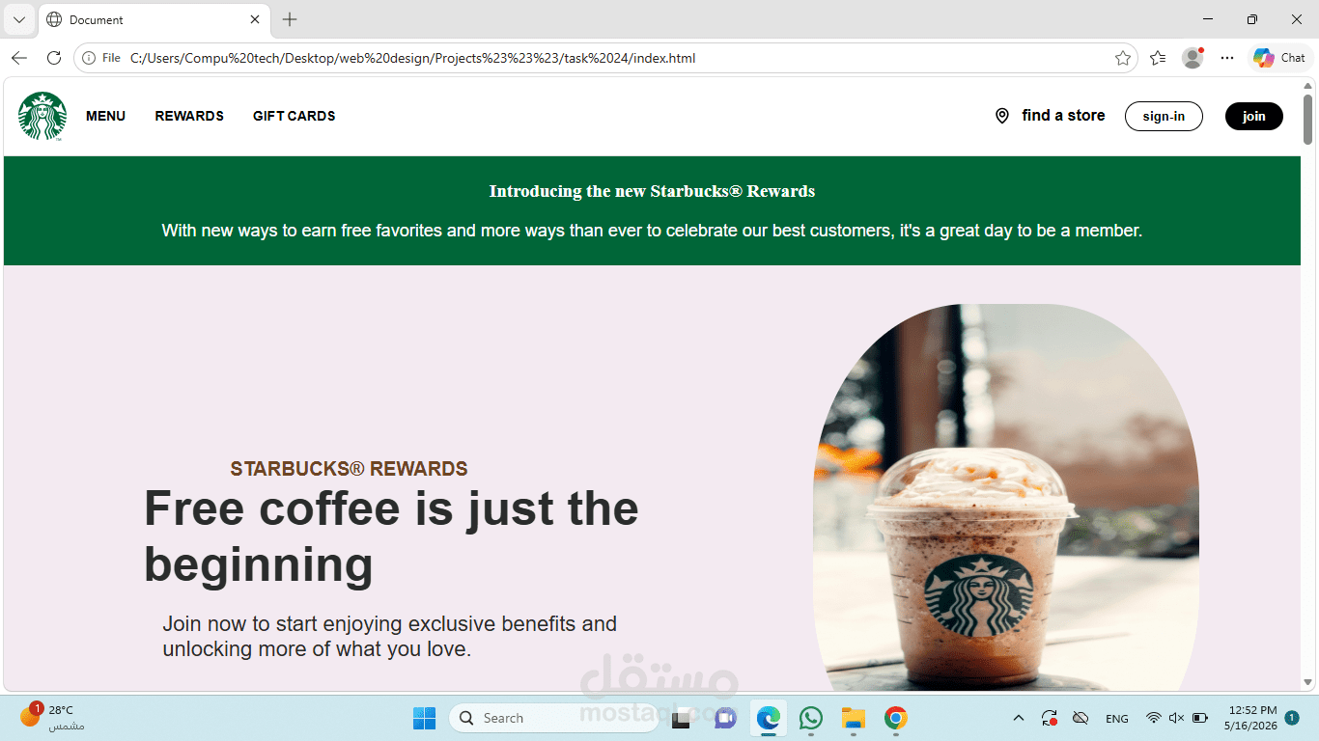
Task: Open Google Chrome from the taskbar
Action: coord(896,718)
